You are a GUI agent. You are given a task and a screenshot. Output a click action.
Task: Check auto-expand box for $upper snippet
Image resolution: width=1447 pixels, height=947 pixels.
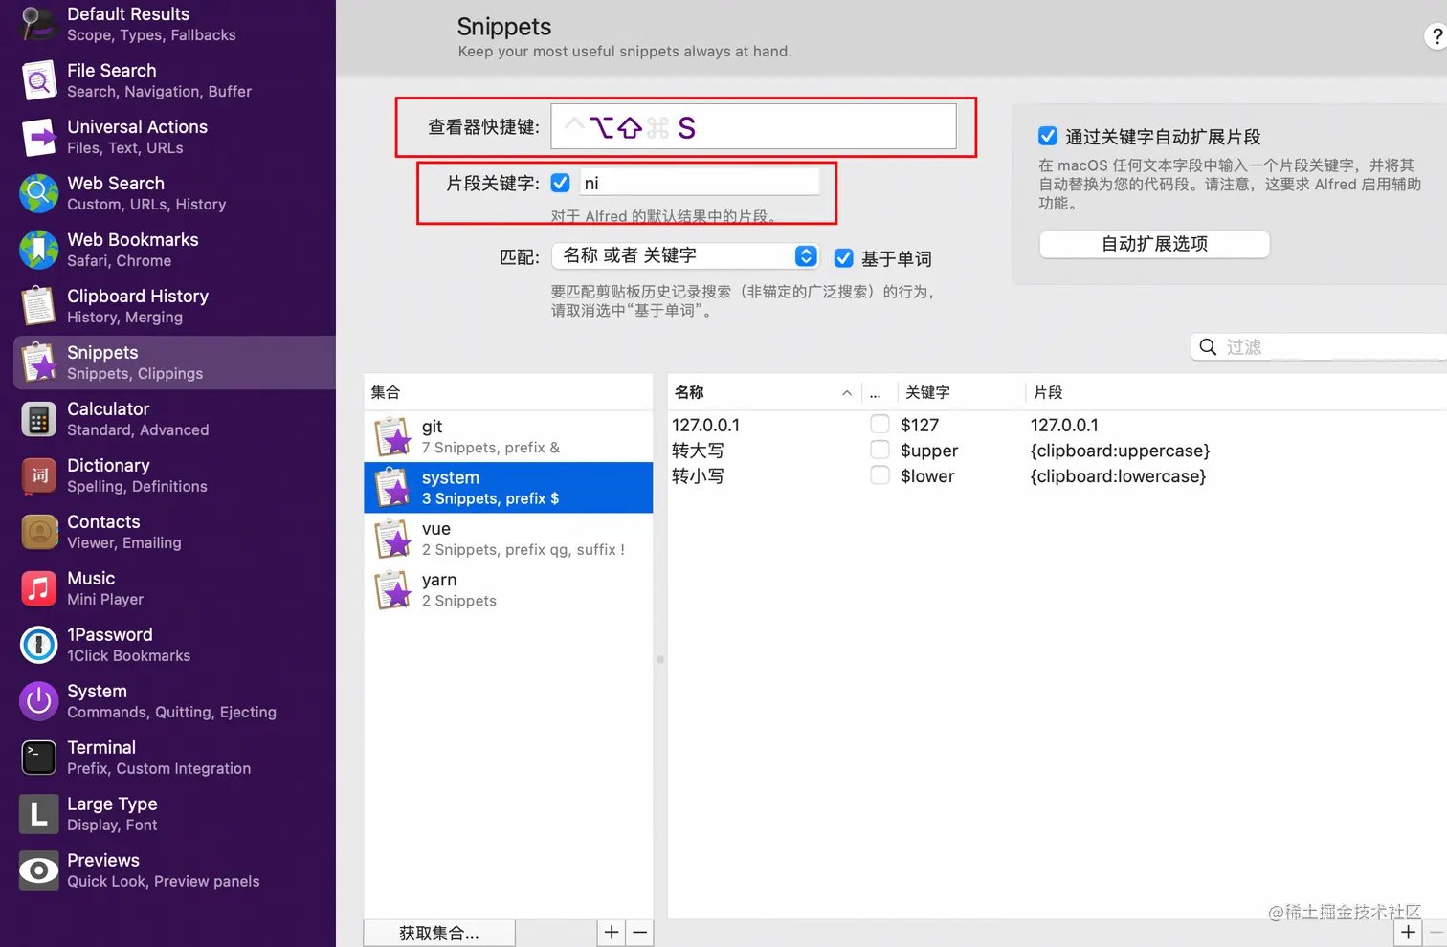879,450
